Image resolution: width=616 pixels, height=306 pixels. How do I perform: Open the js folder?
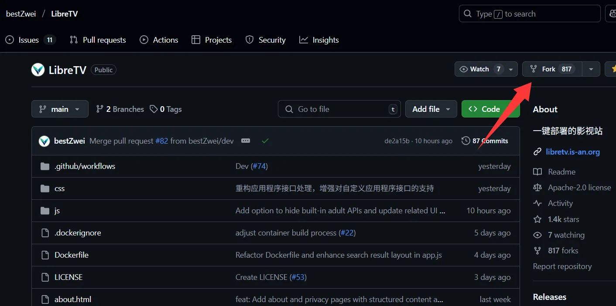pyautogui.click(x=57, y=211)
